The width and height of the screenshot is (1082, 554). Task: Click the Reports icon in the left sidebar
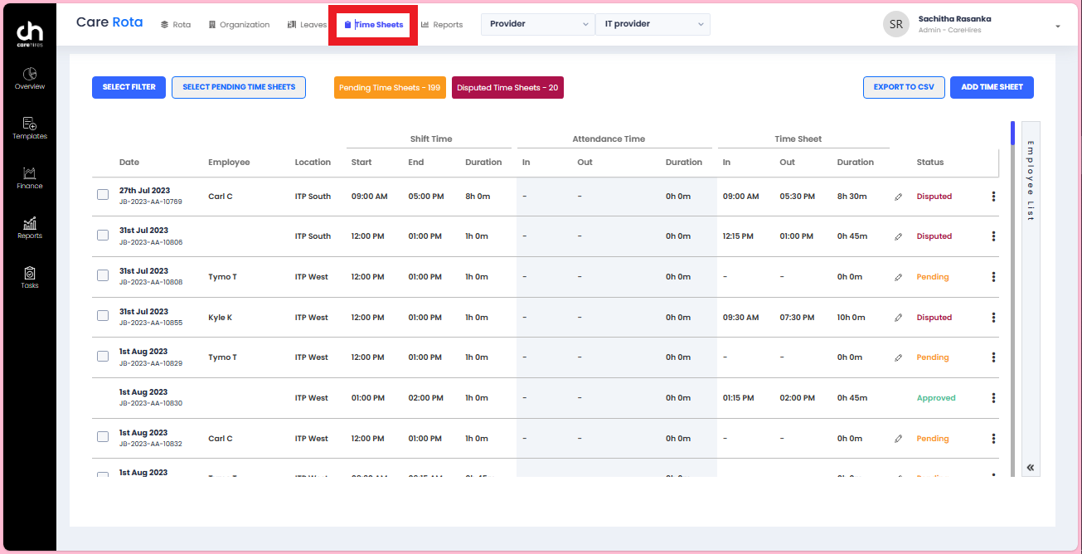pyautogui.click(x=29, y=228)
